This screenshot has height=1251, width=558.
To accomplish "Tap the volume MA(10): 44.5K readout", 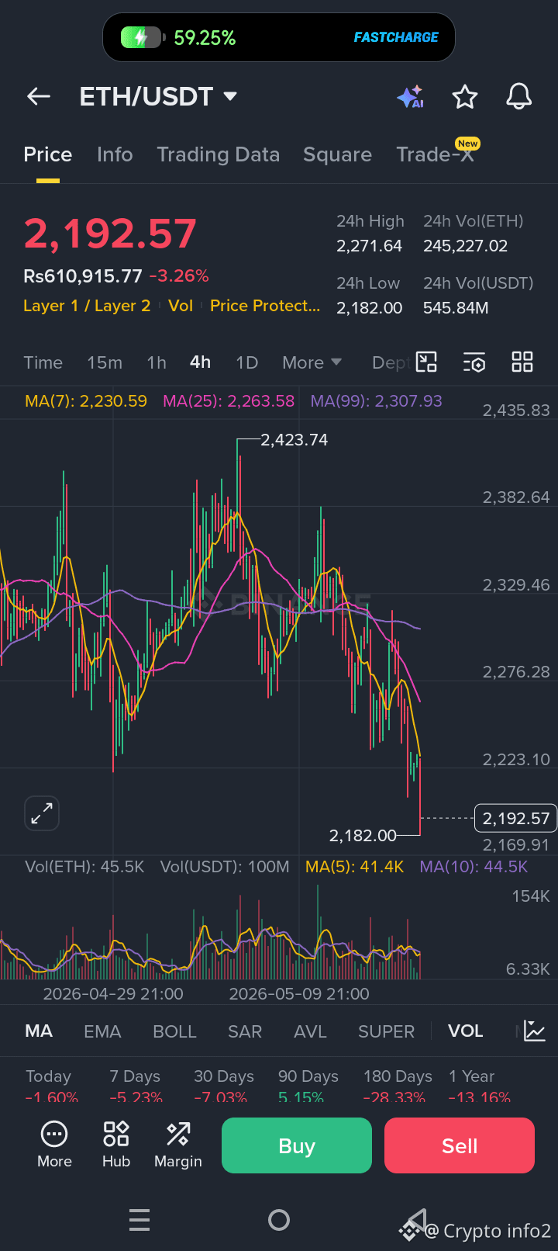I will tap(474, 867).
